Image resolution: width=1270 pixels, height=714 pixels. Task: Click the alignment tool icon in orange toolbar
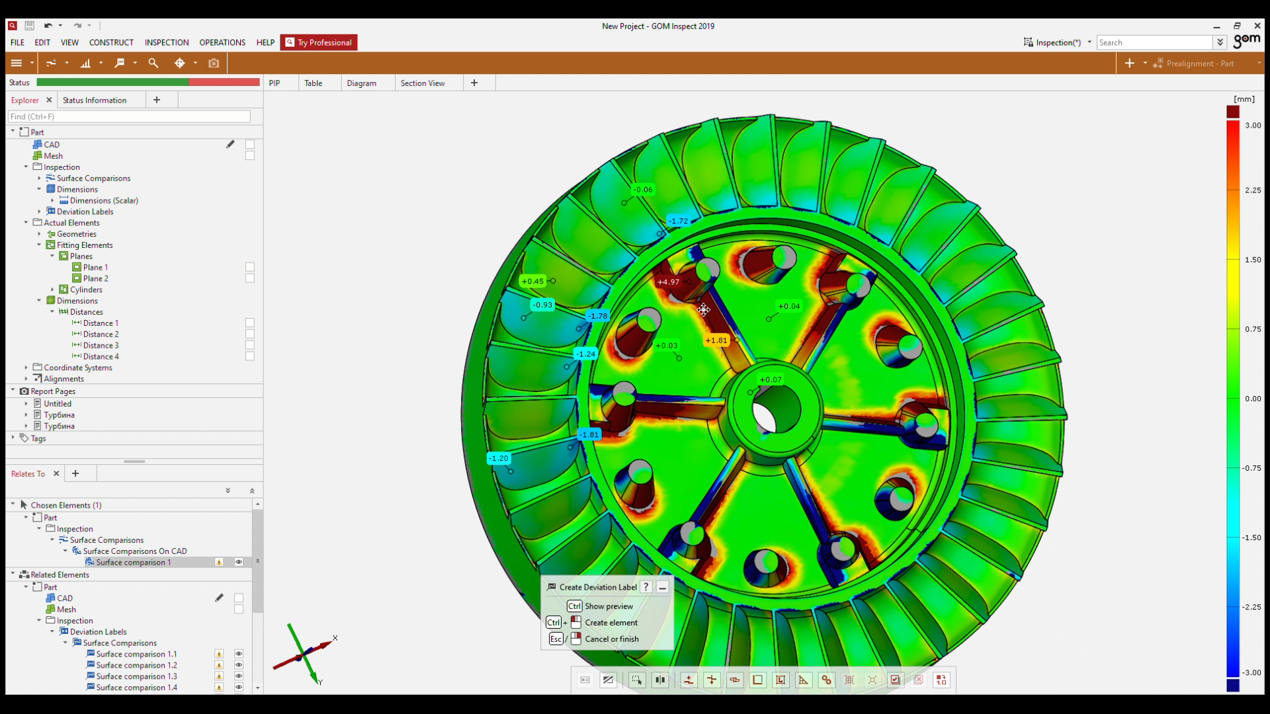pos(51,63)
